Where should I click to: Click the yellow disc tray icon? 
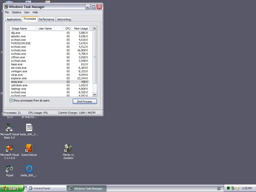point(237,188)
